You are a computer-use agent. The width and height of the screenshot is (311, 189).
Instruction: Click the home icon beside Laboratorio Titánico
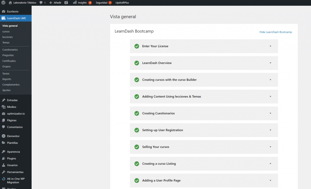coord(10,2)
